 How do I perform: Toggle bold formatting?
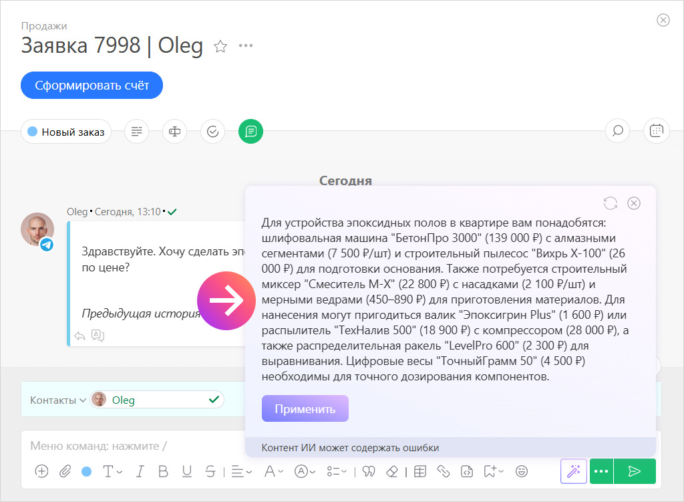[x=163, y=471]
